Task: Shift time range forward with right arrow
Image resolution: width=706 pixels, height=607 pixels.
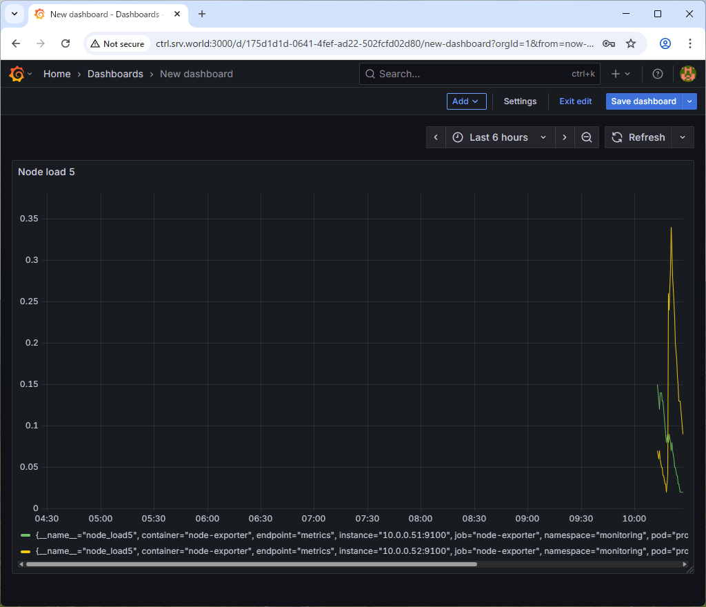Action: [565, 137]
